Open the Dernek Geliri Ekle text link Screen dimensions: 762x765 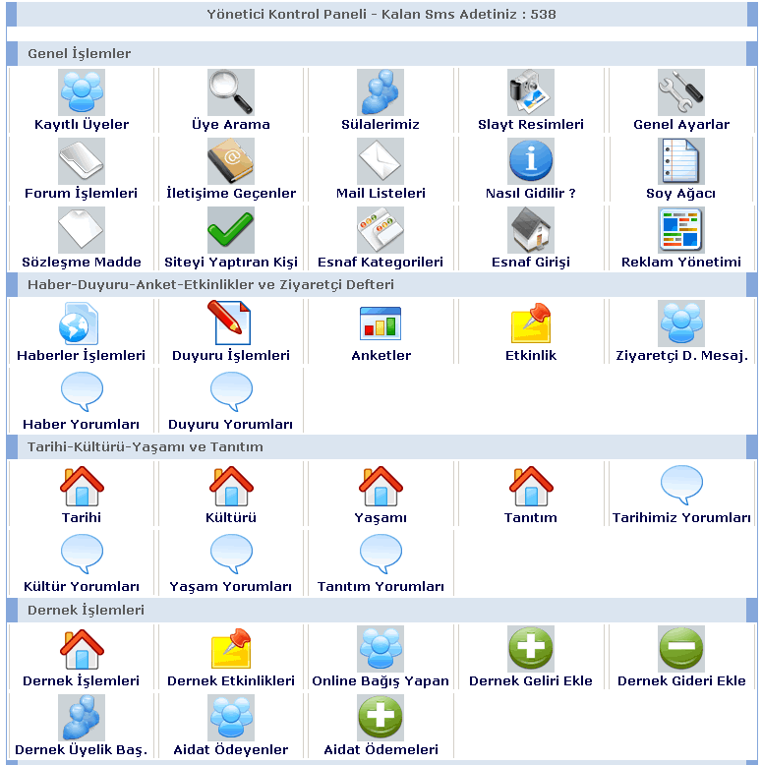(x=531, y=680)
